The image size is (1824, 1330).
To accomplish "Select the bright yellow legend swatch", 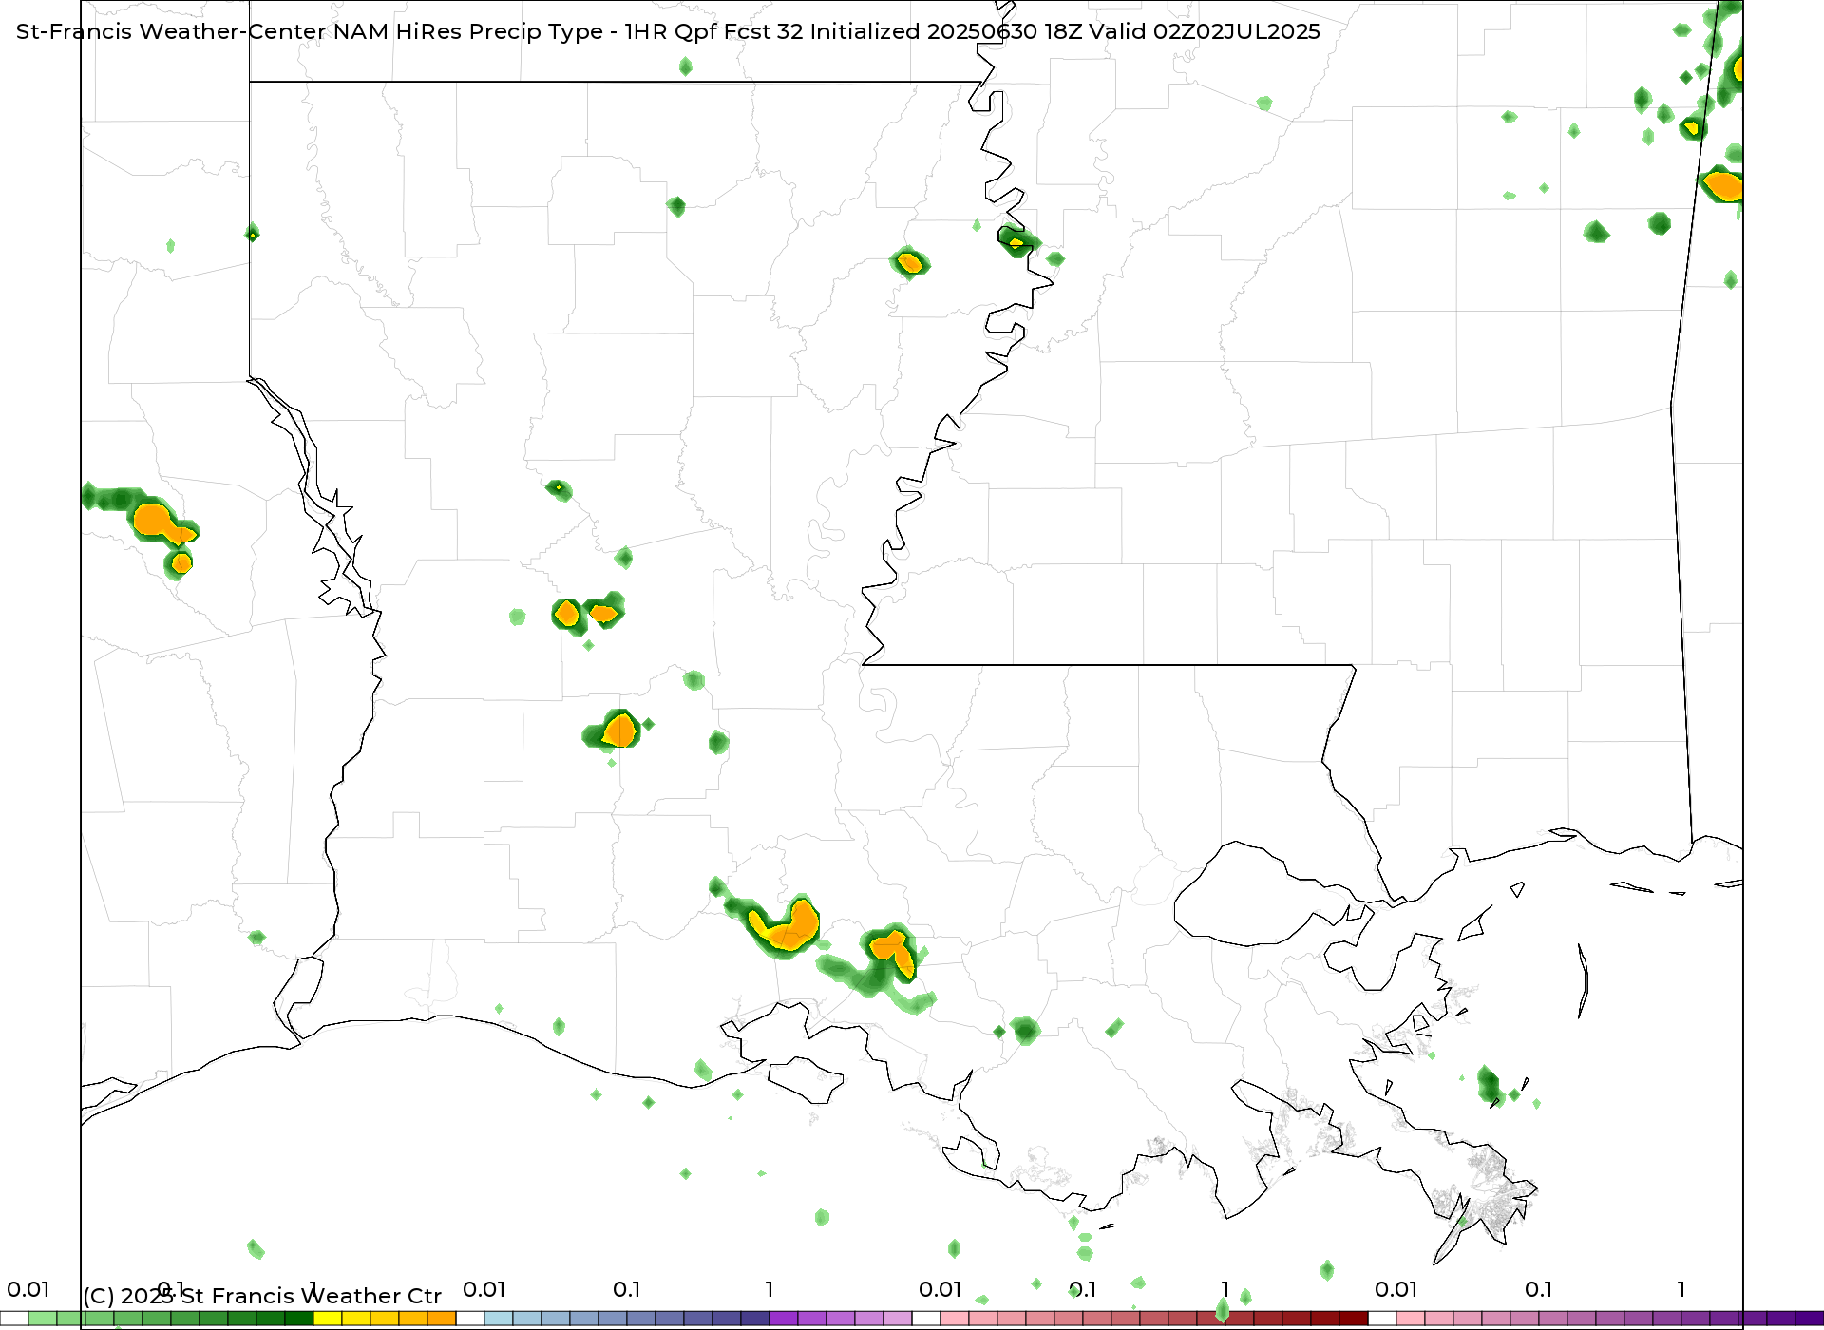I will 328,1319.
